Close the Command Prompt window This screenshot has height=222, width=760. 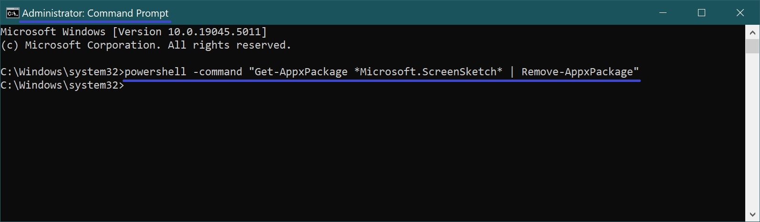click(x=740, y=13)
